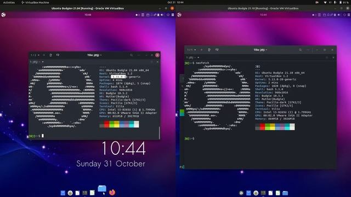The width and height of the screenshot is (351, 197).
Task: Click 'Sunday 31 October' desktop date text
Action: (111, 164)
